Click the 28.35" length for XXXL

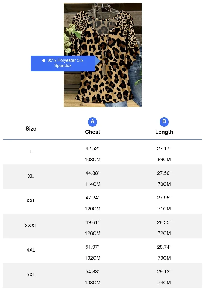(164, 222)
